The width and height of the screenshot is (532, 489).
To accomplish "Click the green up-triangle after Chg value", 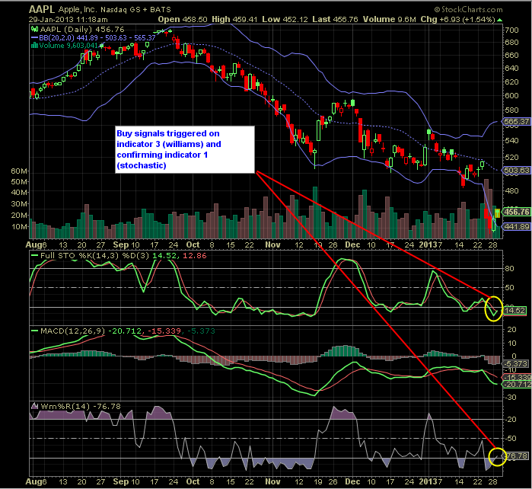I will [499, 20].
